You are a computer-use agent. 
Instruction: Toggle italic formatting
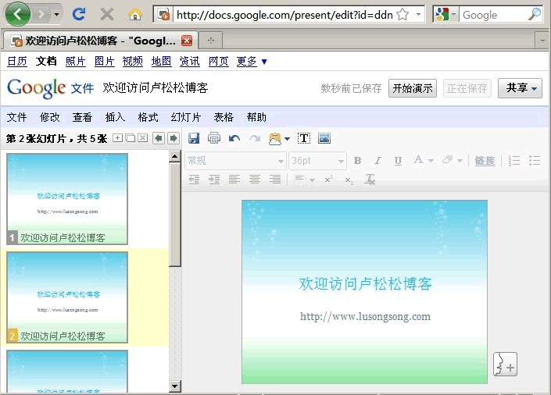377,161
